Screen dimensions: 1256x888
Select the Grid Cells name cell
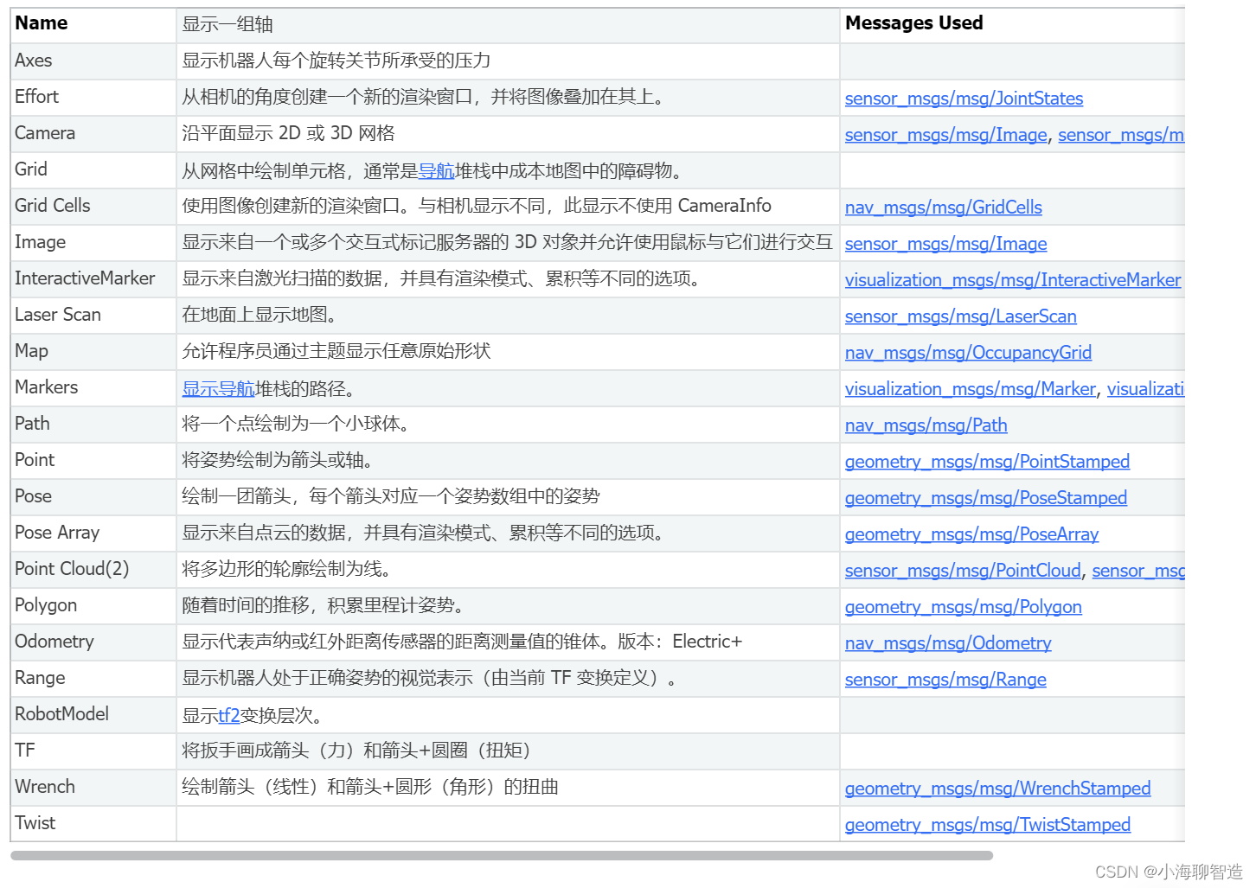[93, 207]
